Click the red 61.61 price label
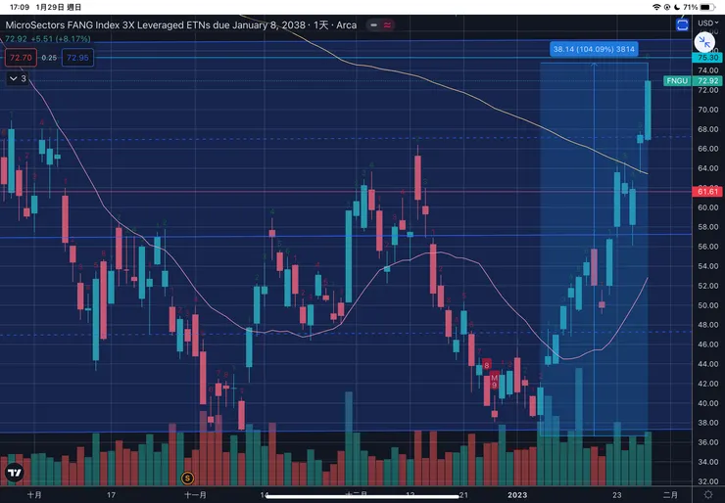The height and width of the screenshot is (503, 725). click(707, 192)
